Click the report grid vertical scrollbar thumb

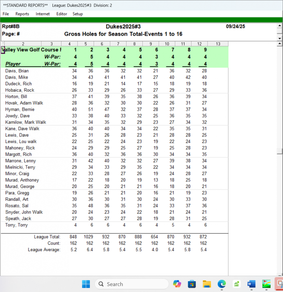pos(280,151)
